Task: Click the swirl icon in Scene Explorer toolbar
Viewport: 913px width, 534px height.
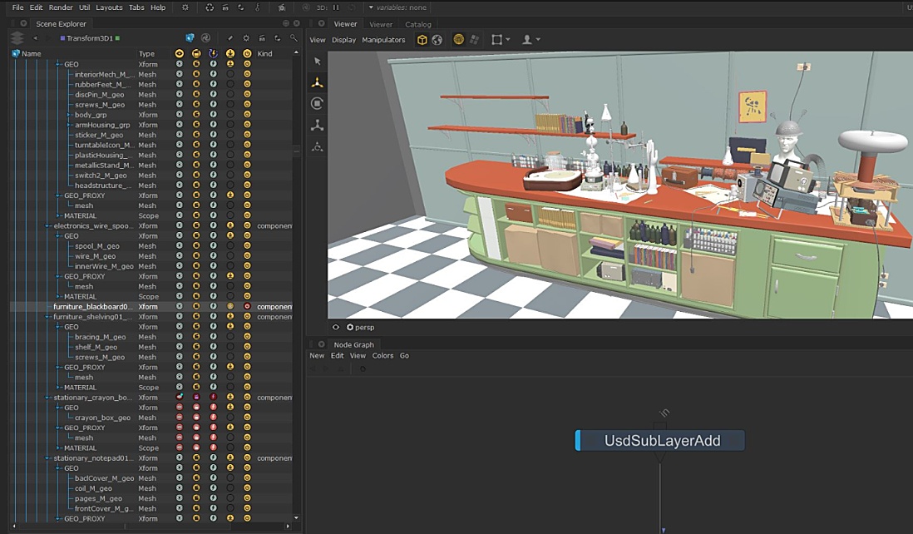Action: coord(205,38)
